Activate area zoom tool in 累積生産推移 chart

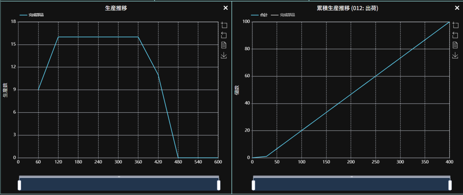[x=455, y=25]
